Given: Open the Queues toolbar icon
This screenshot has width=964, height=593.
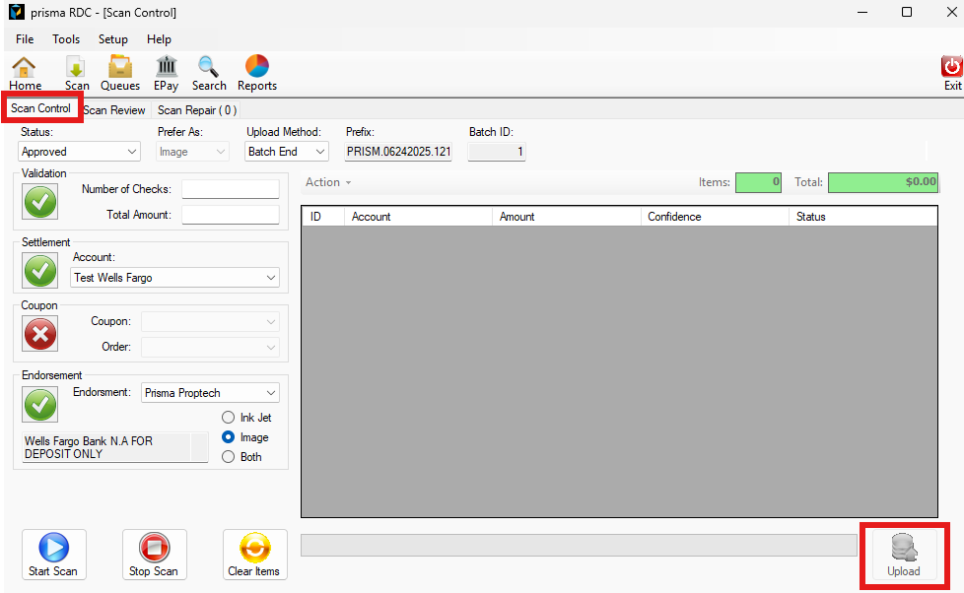Looking at the screenshot, I should 120,69.
